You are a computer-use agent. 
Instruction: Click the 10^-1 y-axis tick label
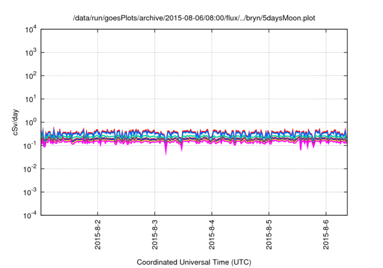(x=30, y=145)
